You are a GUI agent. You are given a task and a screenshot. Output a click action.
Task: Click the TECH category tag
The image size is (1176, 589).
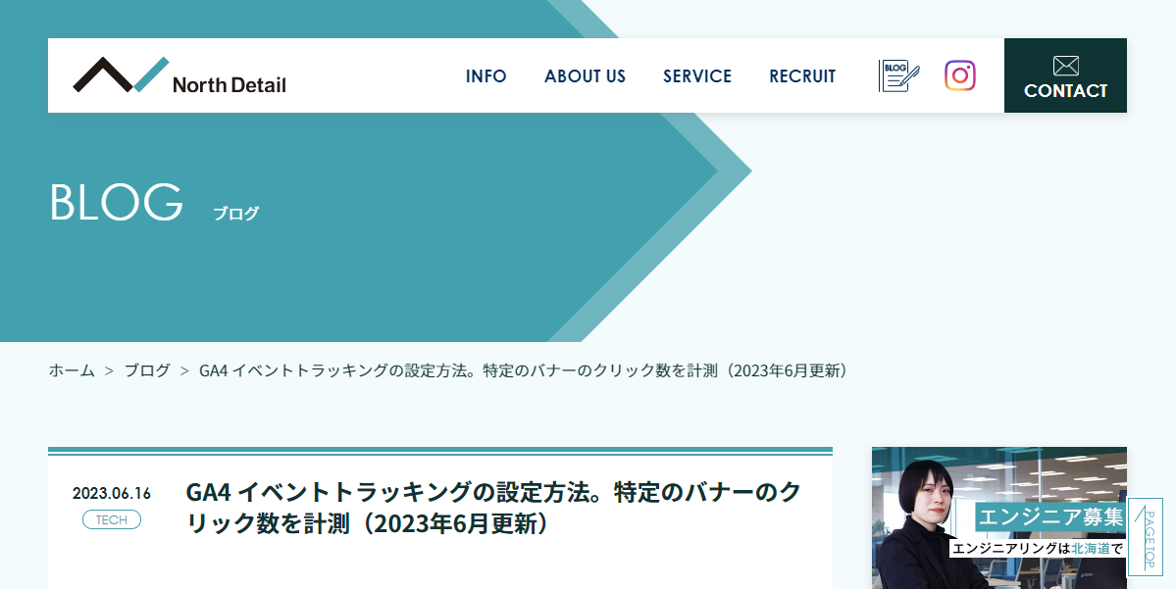pos(112,519)
